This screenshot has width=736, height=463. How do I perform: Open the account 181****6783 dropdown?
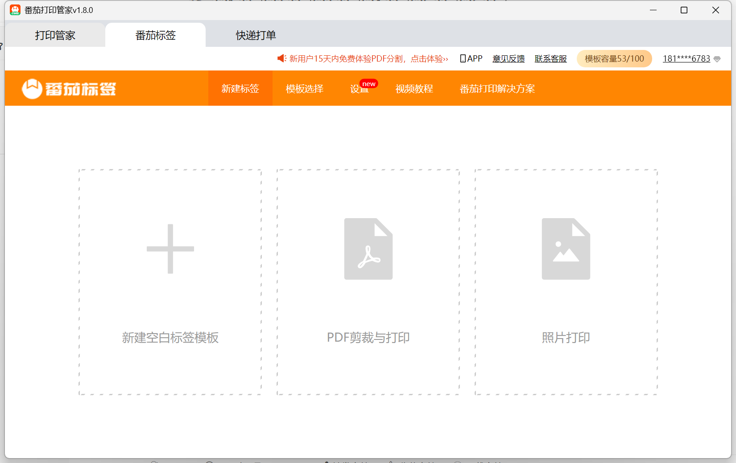coord(686,58)
